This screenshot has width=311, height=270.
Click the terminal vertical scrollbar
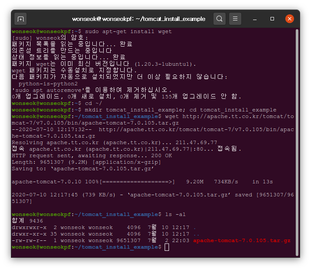[297, 142]
